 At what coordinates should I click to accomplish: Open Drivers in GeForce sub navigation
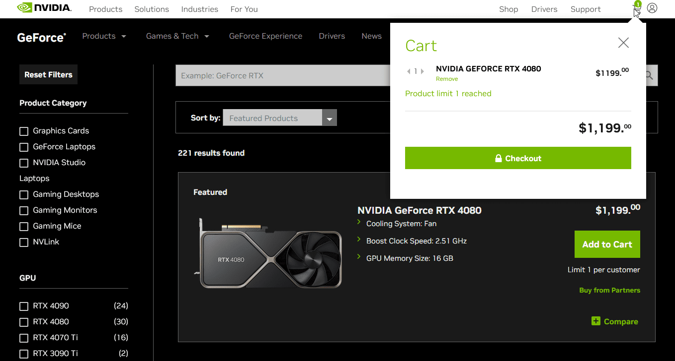[x=332, y=36]
